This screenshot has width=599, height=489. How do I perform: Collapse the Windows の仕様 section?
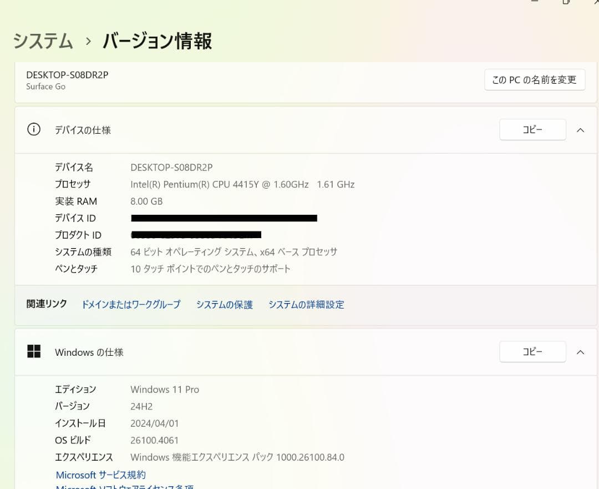click(x=580, y=352)
